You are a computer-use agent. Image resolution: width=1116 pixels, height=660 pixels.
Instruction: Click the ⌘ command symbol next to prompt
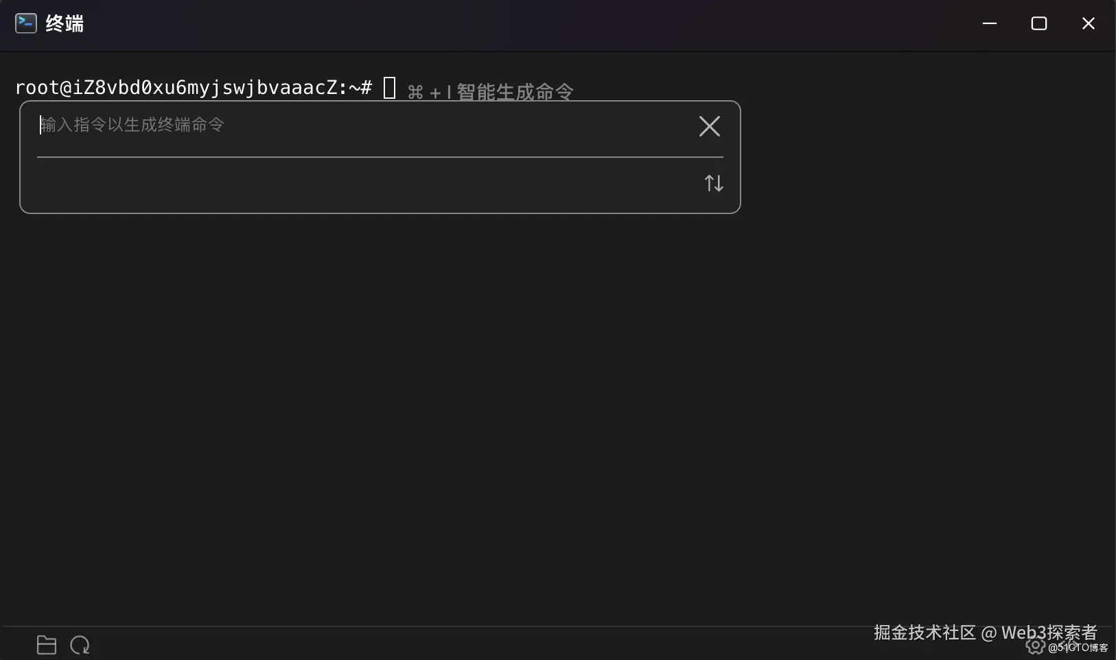point(415,92)
